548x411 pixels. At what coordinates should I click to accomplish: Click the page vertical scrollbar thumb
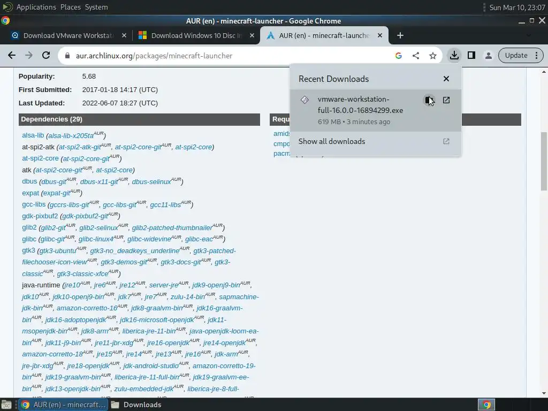pyautogui.click(x=544, y=161)
